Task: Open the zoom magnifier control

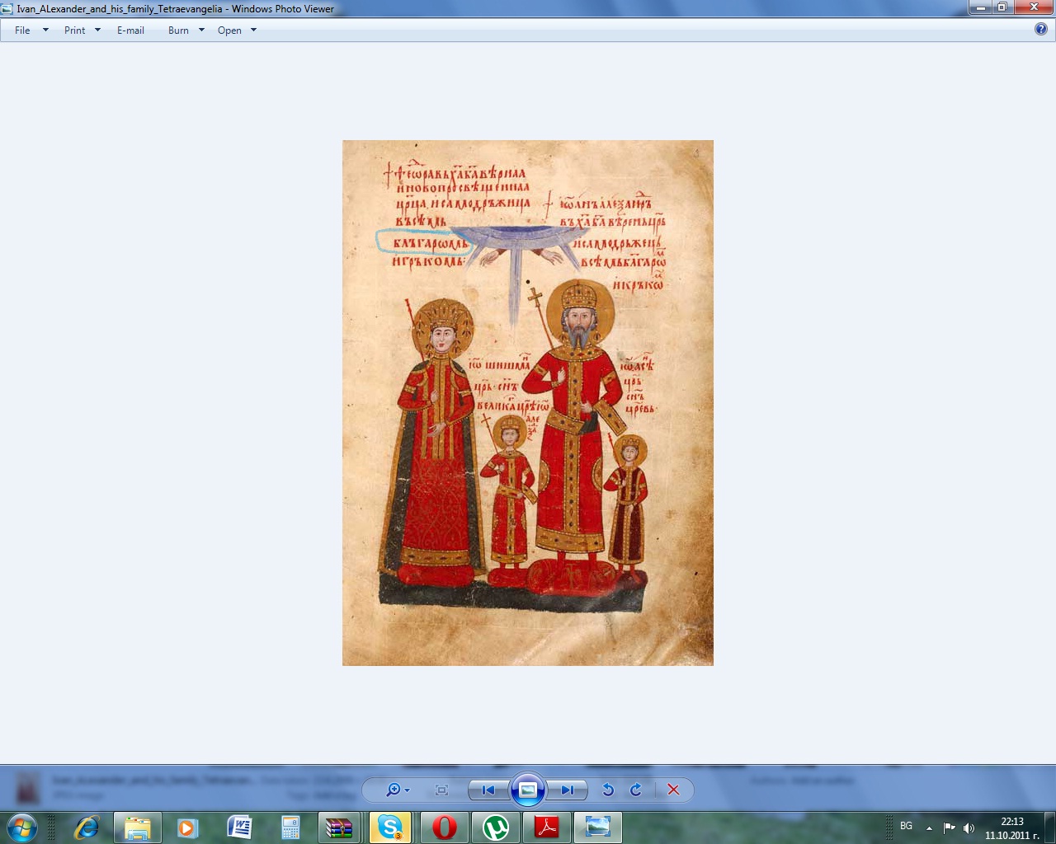Action: pyautogui.click(x=397, y=790)
